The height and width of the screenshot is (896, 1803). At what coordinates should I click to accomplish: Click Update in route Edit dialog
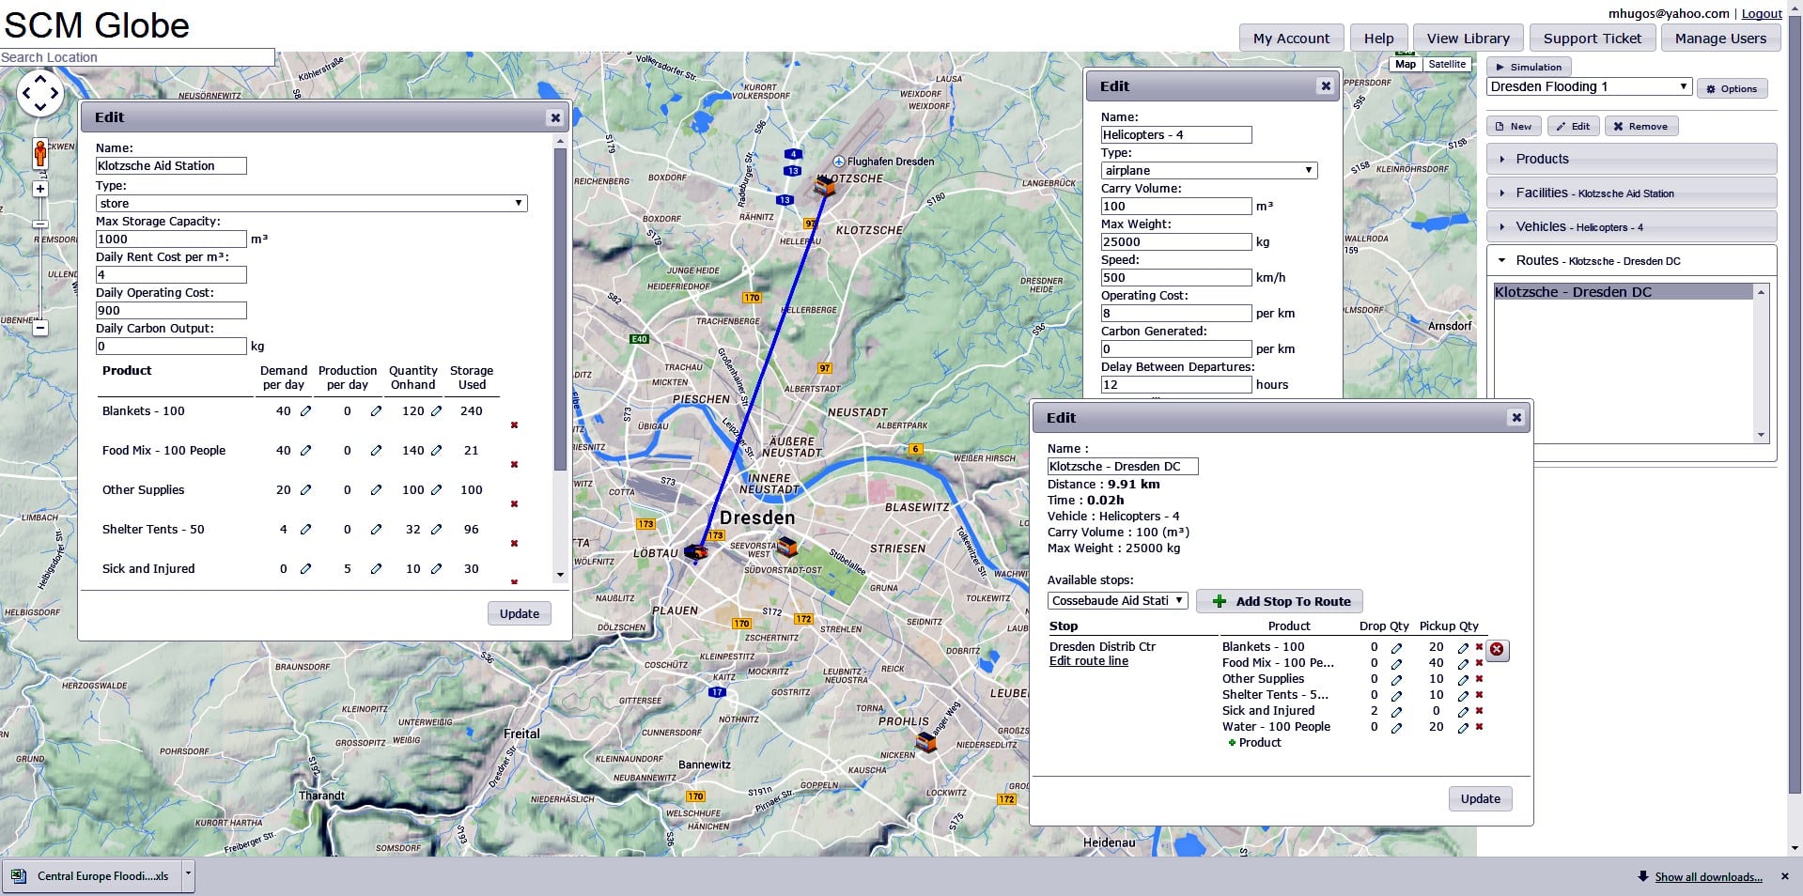1480,799
